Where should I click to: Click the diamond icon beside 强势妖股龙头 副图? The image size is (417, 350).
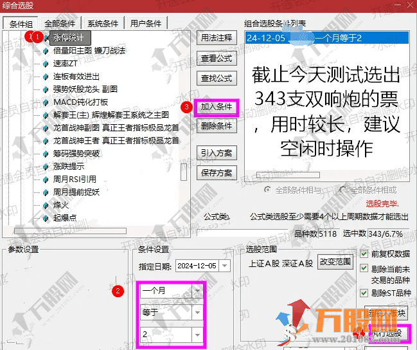point(46,89)
